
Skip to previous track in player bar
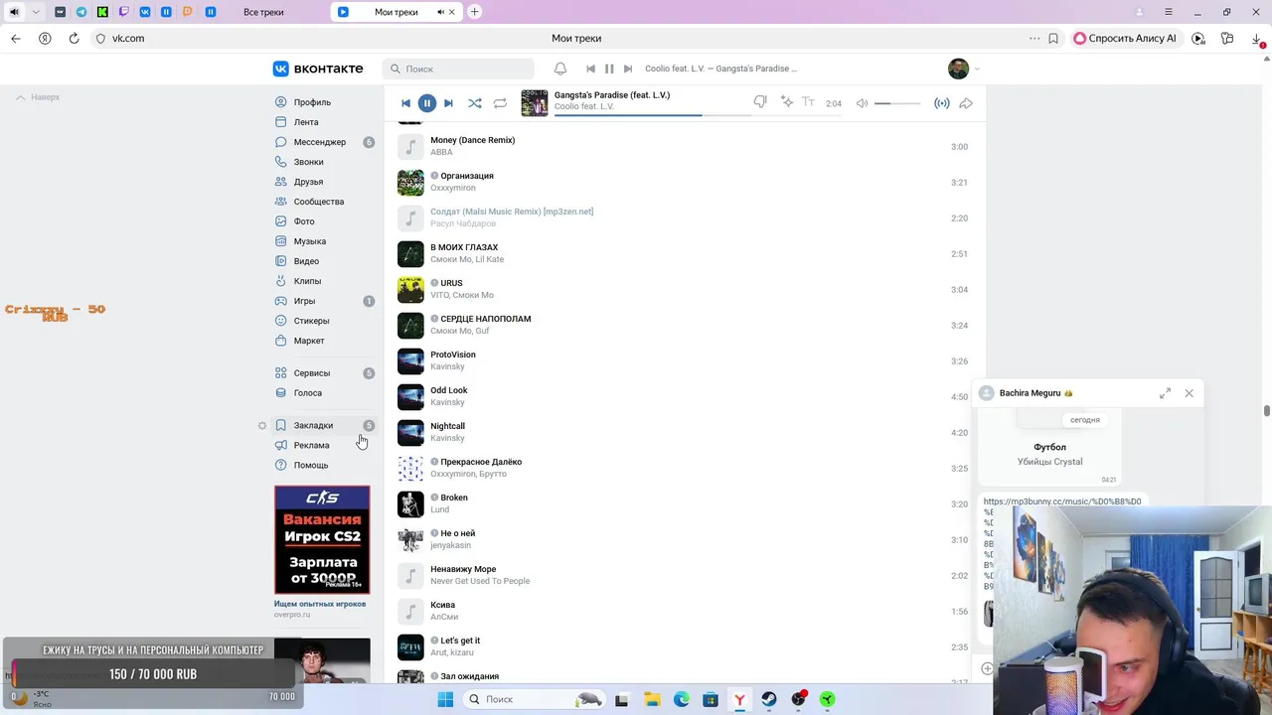405,103
